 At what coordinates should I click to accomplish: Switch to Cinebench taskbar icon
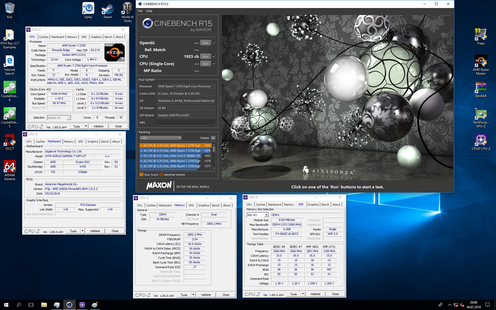click(x=69, y=305)
